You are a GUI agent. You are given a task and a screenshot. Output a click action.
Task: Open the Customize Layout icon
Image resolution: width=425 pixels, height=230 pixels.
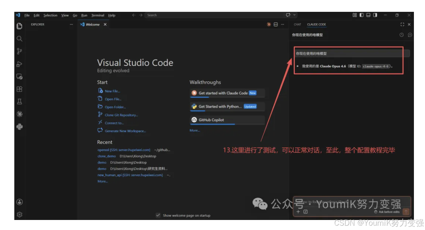pos(355,15)
